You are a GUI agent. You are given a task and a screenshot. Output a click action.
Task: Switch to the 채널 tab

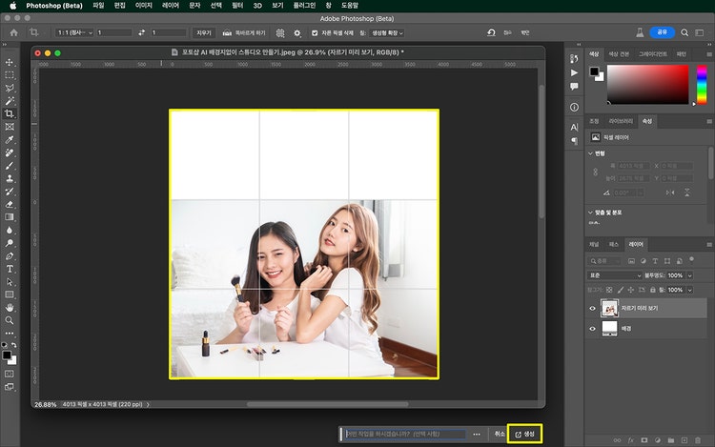point(594,245)
